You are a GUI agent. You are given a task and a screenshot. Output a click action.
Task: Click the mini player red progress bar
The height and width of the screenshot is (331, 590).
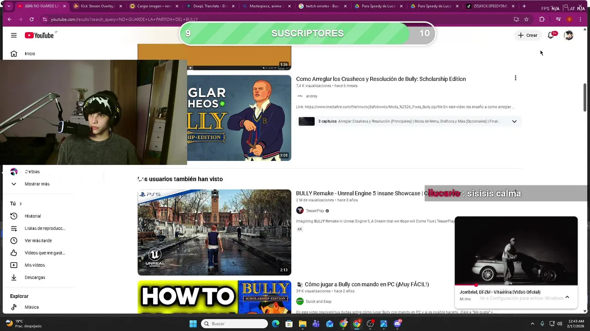[466, 285]
